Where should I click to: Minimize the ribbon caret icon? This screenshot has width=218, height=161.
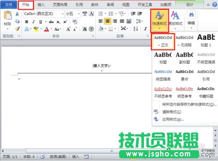(x=208, y=5)
